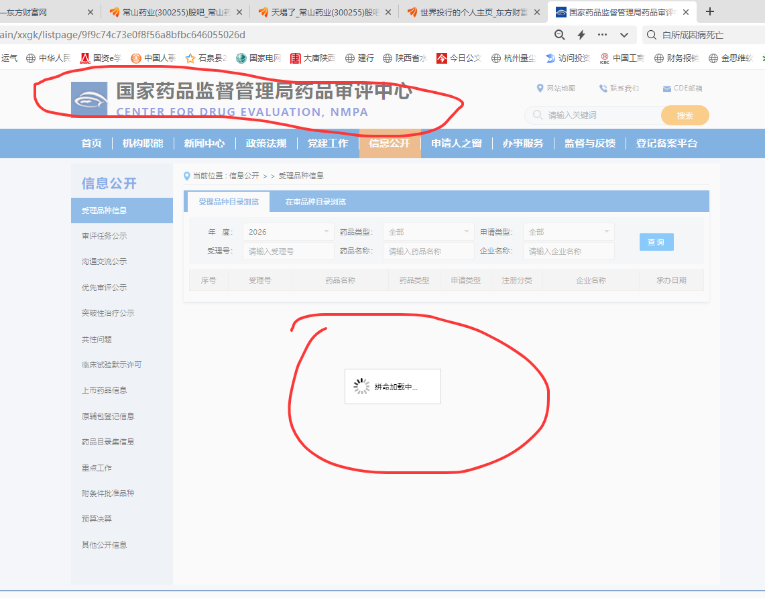765x598 pixels.
Task: Go to 首页 in the navigation bar
Action: (92, 143)
